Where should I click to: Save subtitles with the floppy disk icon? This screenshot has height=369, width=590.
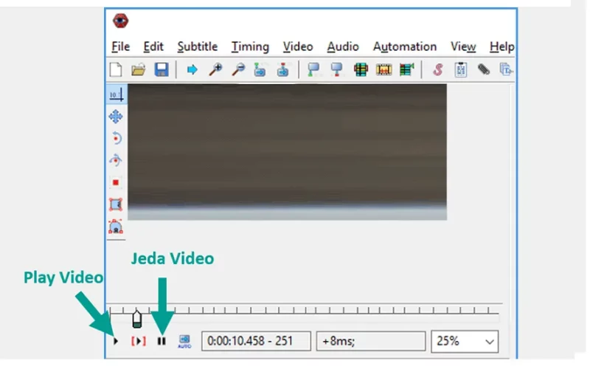tap(162, 69)
